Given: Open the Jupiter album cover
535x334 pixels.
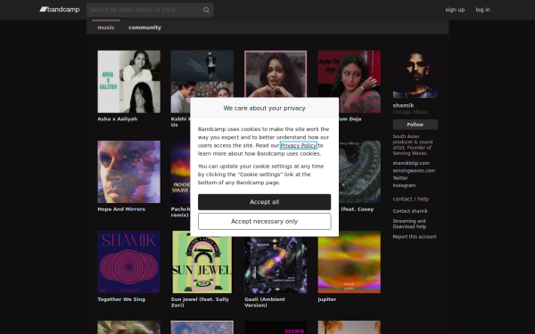Looking at the screenshot, I should (349, 262).
